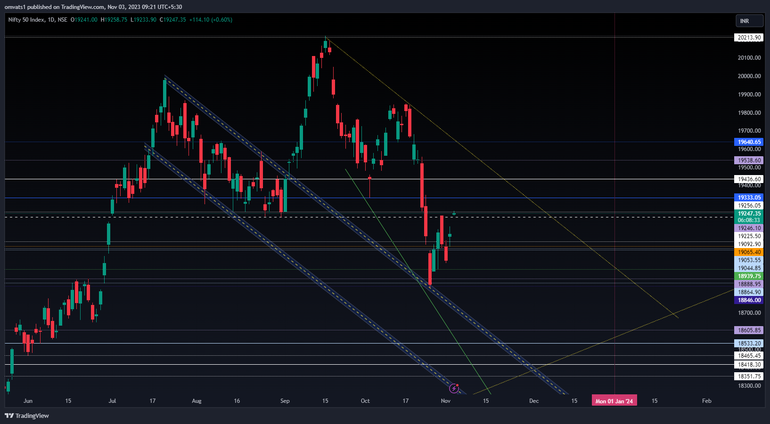Click the Feb label on time axis
Screen dimensions: 770x424
point(706,401)
